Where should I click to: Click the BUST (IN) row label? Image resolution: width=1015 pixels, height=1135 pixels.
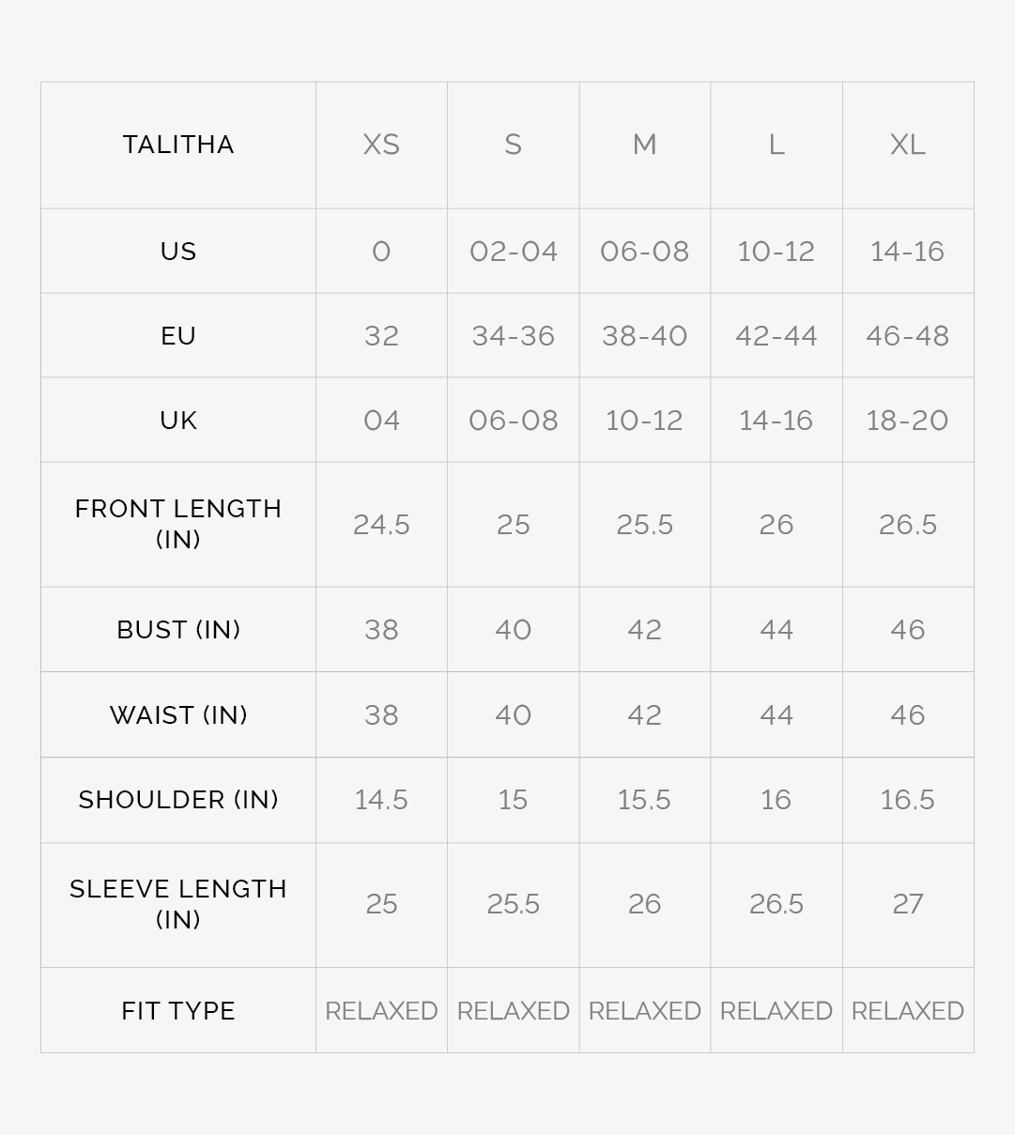[x=178, y=630]
